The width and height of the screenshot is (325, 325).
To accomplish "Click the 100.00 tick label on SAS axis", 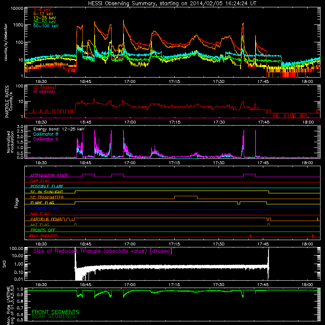I will [16, 249].
